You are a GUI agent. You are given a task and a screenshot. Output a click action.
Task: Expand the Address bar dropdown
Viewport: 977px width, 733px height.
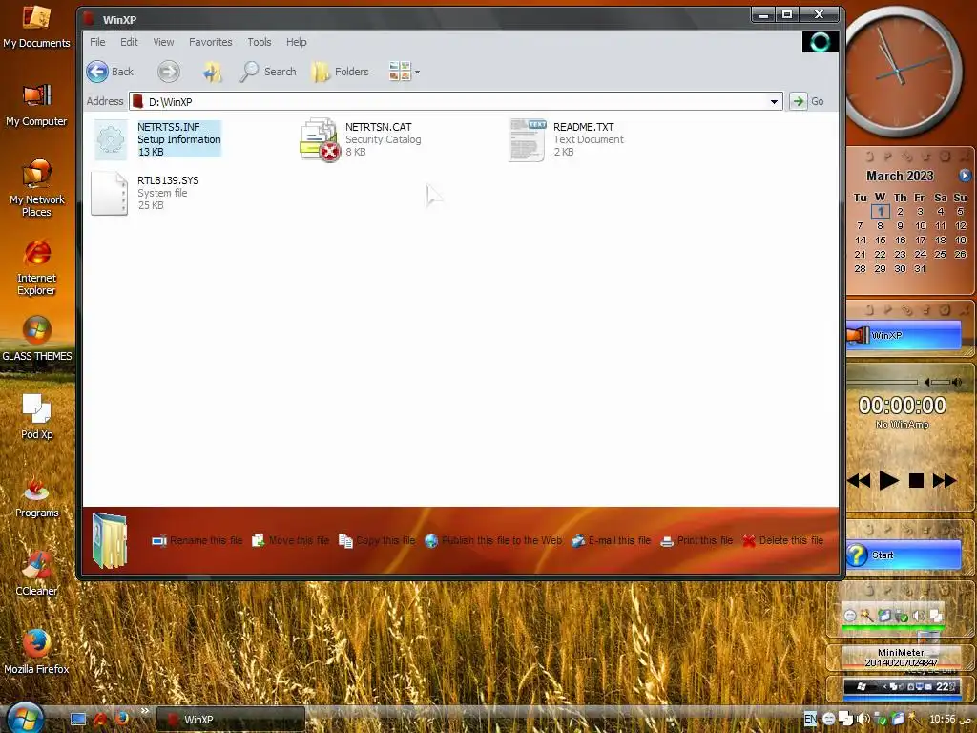[774, 101]
